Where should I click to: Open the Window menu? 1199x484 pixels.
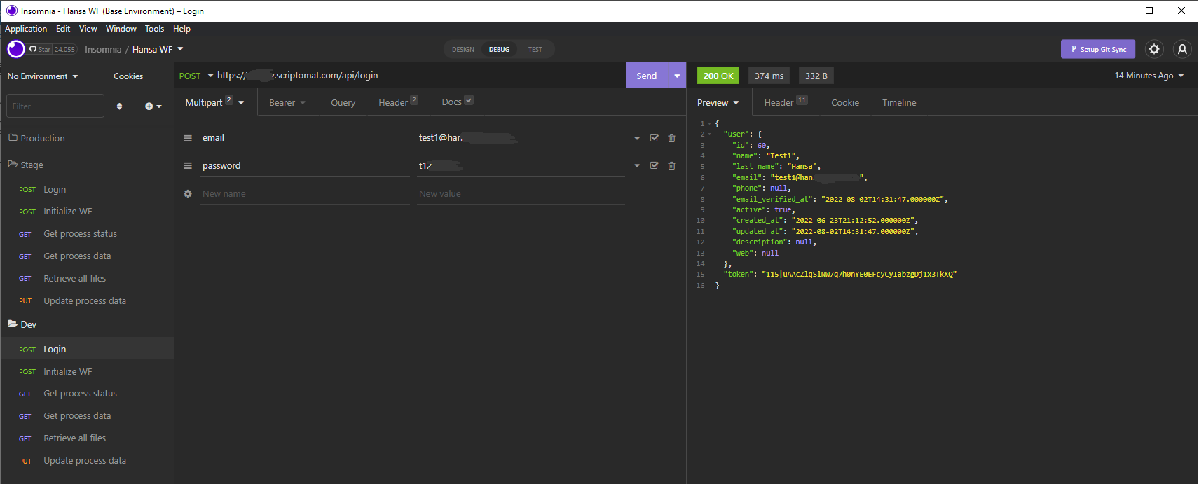[121, 29]
